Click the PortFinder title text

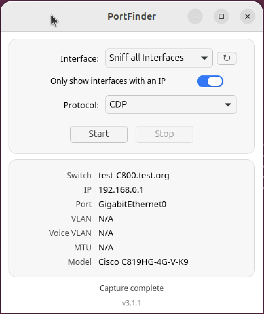[132, 16]
